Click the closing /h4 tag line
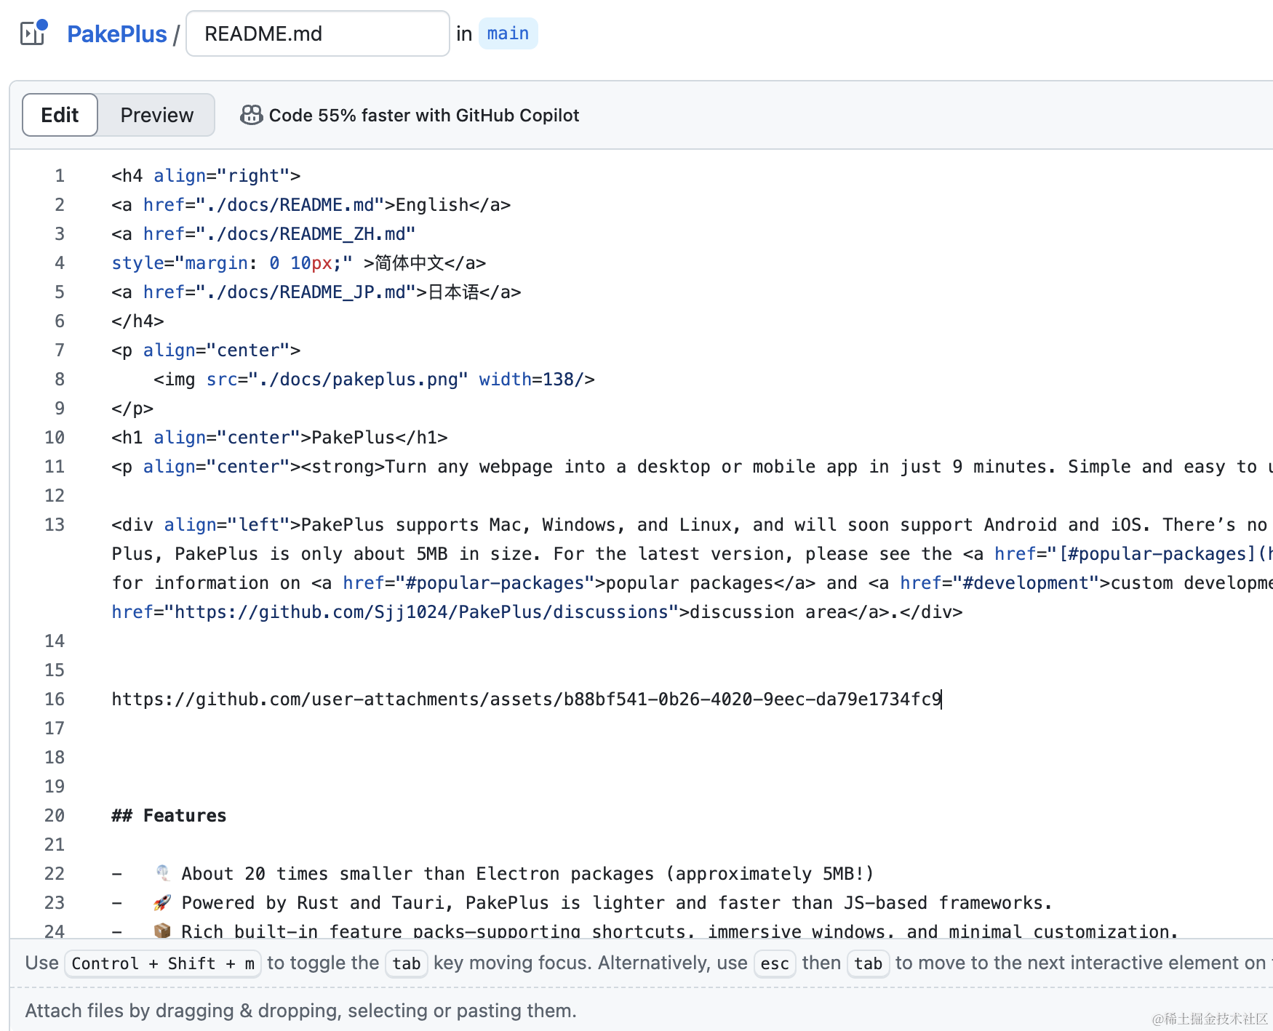The width and height of the screenshot is (1273, 1031). (137, 321)
